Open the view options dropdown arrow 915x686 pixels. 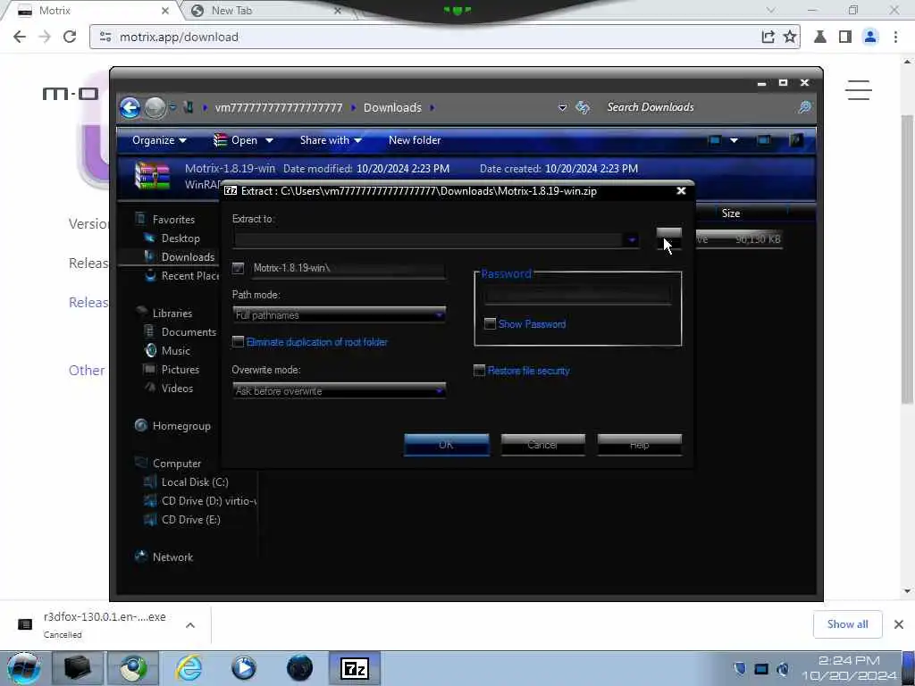point(735,140)
